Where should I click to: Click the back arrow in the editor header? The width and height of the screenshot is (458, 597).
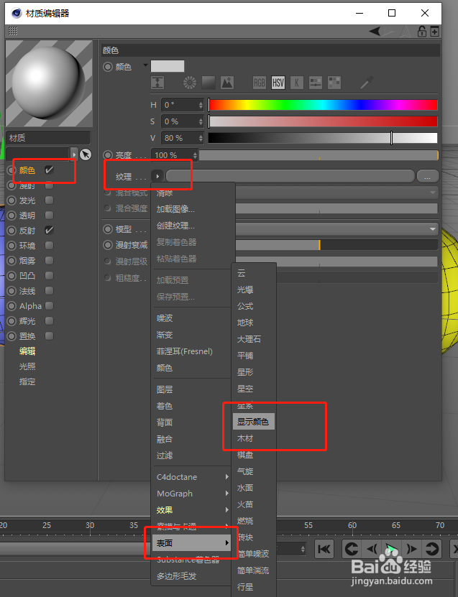tap(375, 31)
